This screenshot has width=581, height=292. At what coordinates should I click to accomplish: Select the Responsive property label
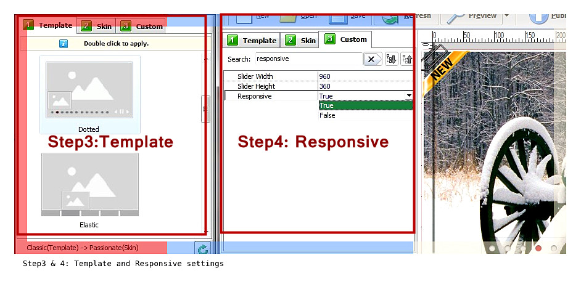coord(255,96)
